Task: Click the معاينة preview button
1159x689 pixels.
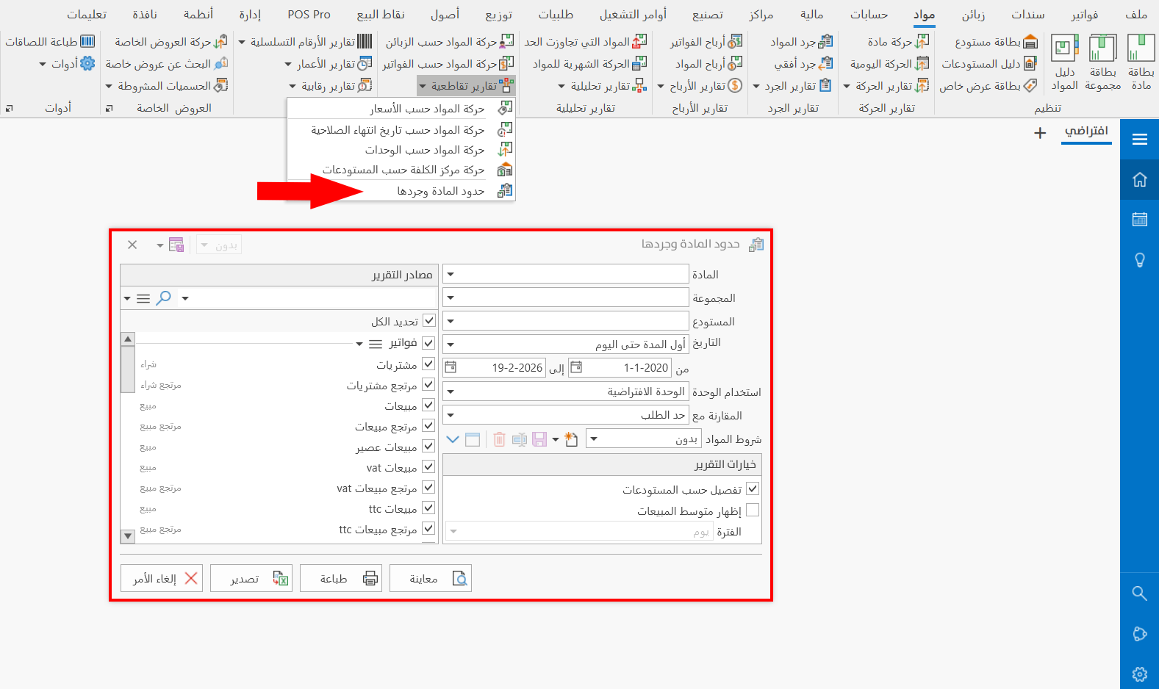Action: 431,578
